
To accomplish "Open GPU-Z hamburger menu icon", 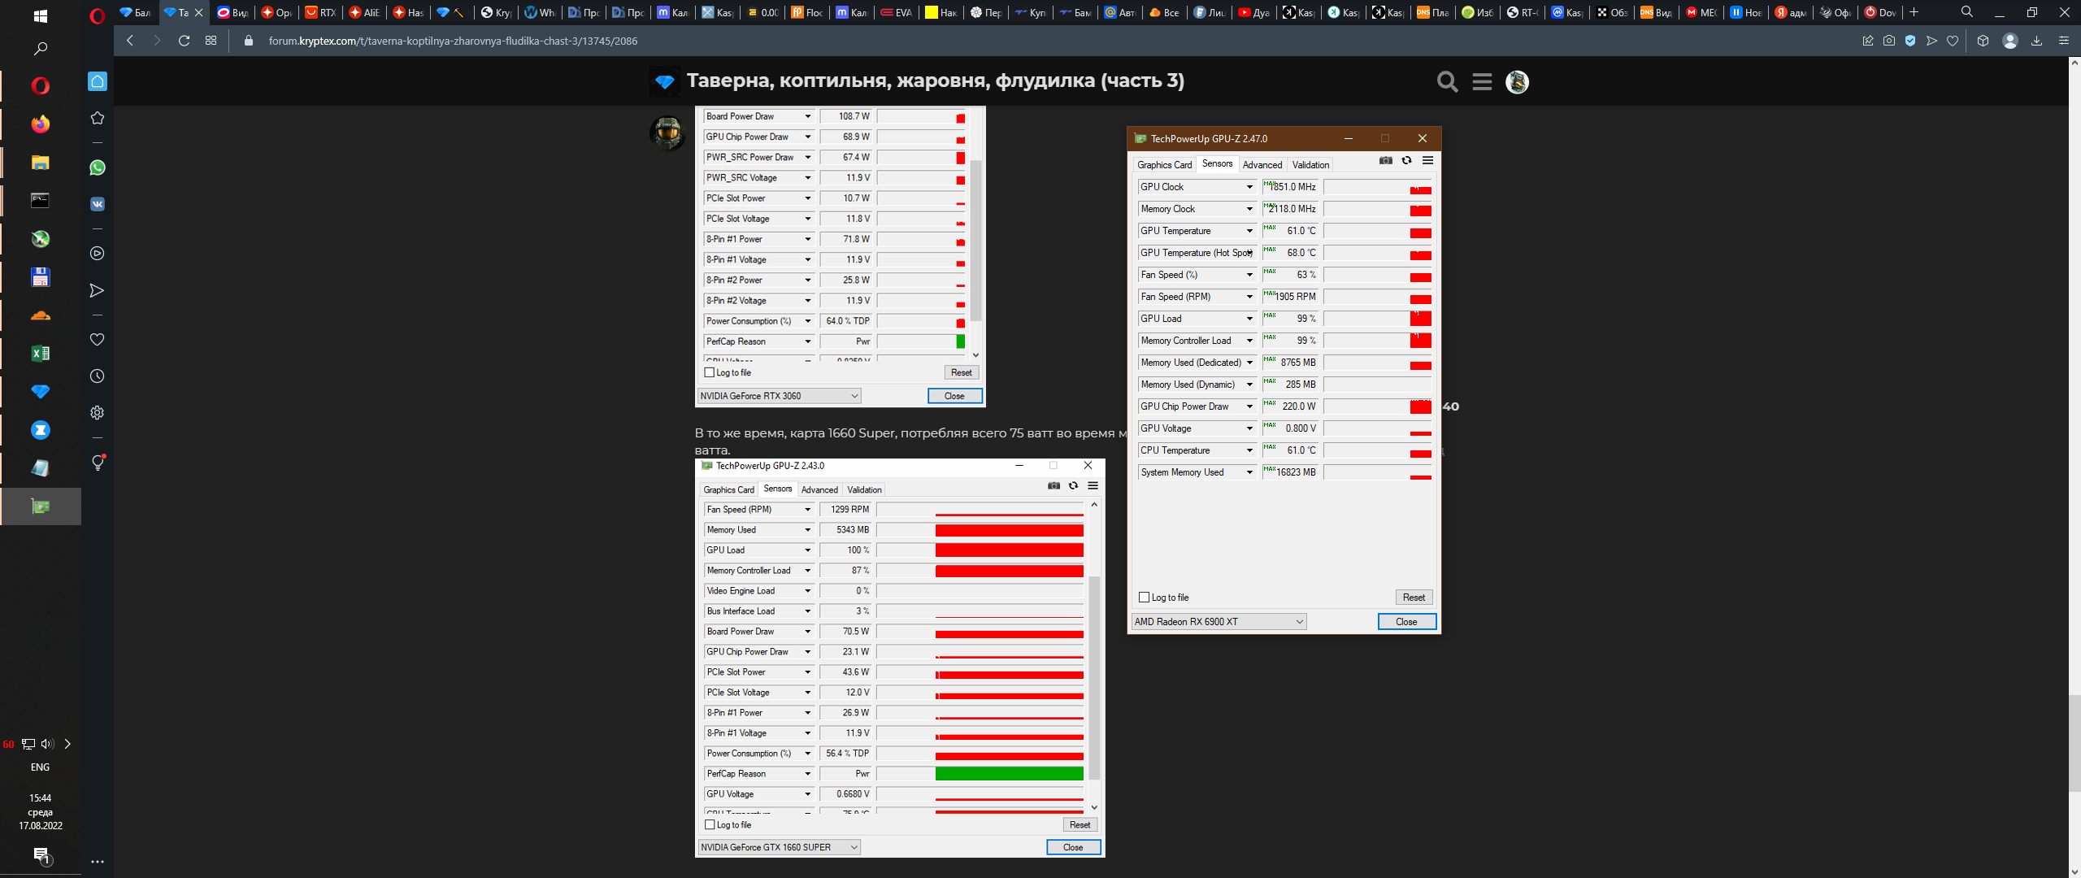I will 1427,161.
